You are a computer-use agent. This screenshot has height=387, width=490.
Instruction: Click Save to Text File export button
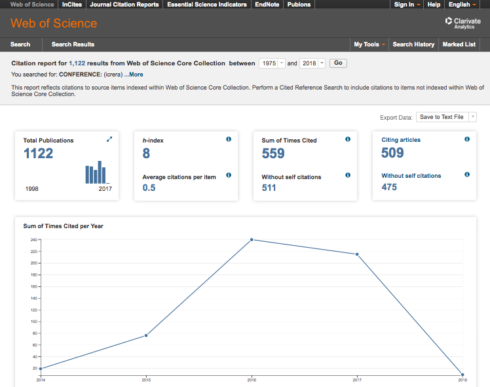(x=442, y=117)
